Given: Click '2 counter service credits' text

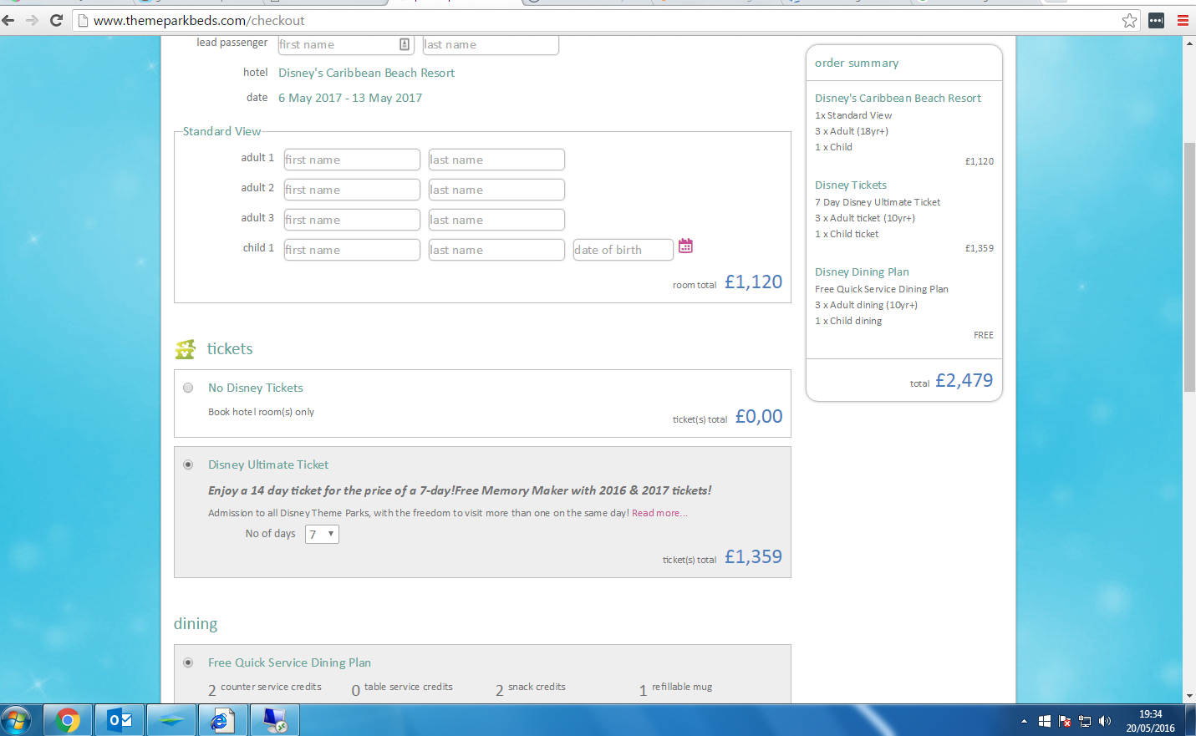Looking at the screenshot, I should click(265, 688).
